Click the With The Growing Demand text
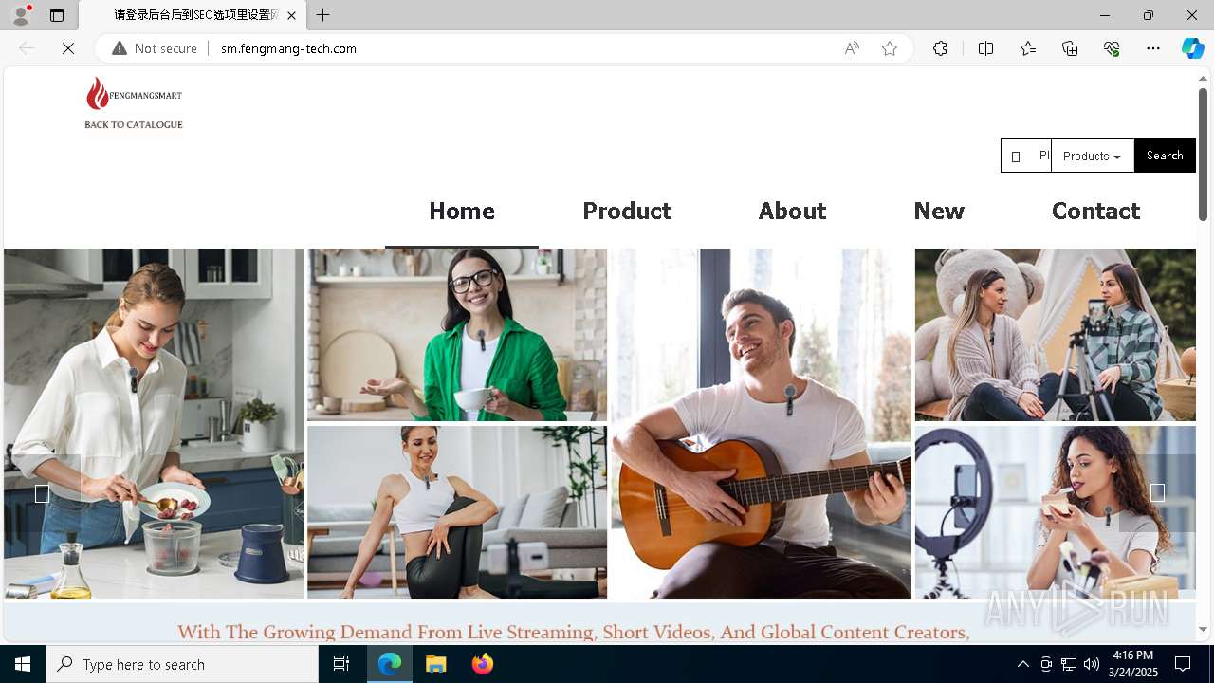 573,632
